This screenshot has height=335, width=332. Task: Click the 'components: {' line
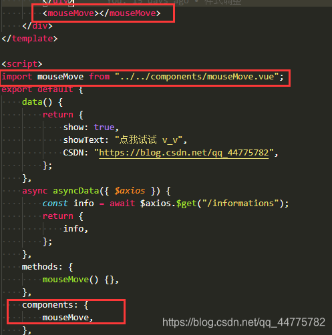point(55,305)
